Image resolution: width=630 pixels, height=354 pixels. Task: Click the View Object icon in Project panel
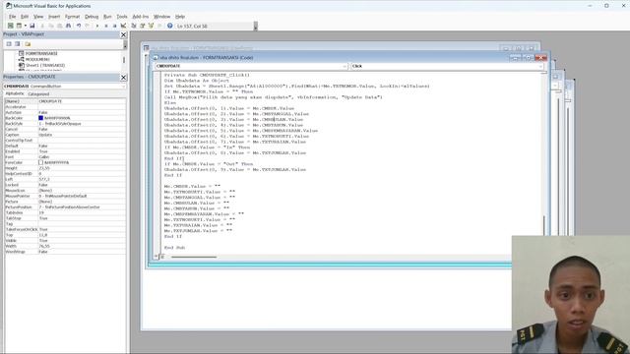tap(18, 43)
